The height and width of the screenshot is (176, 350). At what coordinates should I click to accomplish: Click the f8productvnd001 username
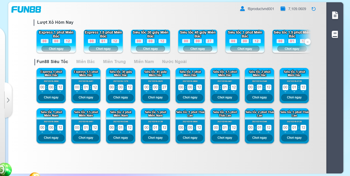point(261,9)
